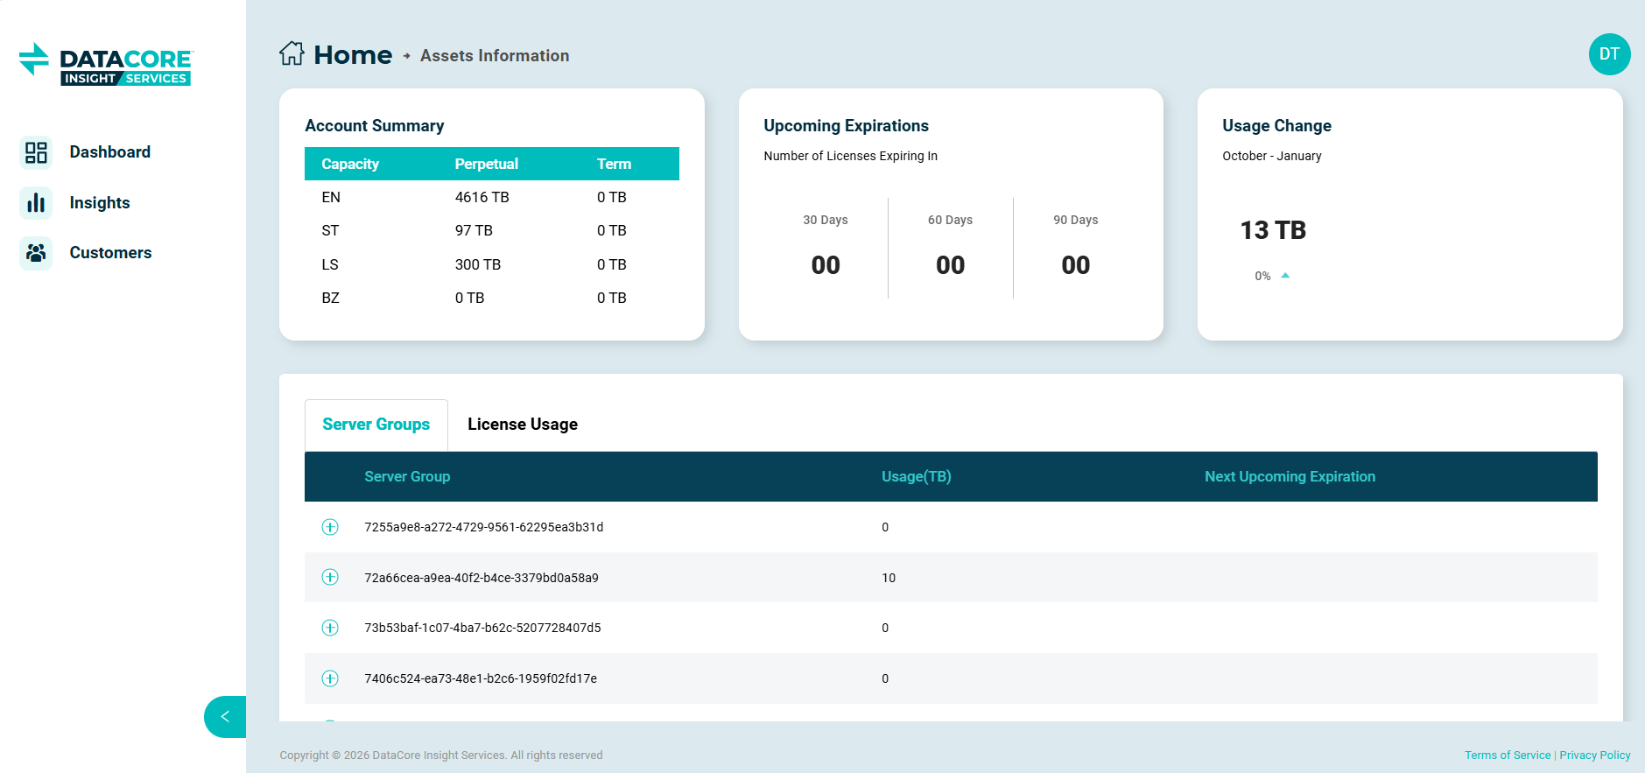Go to Insights in the sidebar
Viewport: 1645px width, 773px height.
pyautogui.click(x=100, y=203)
